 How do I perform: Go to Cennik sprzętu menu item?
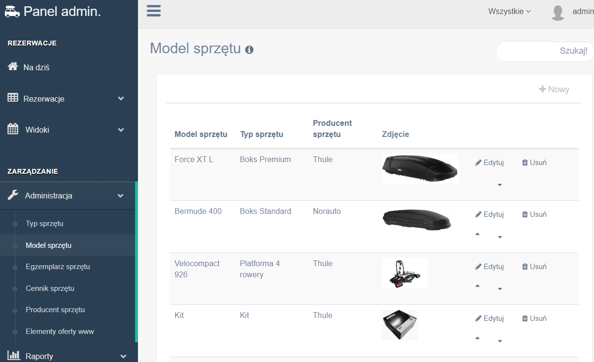pyautogui.click(x=50, y=288)
